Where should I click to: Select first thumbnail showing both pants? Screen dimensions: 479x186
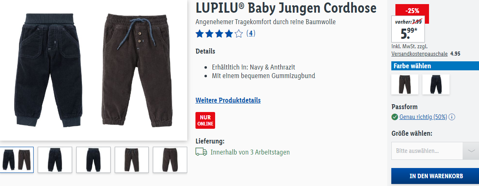tap(16, 160)
